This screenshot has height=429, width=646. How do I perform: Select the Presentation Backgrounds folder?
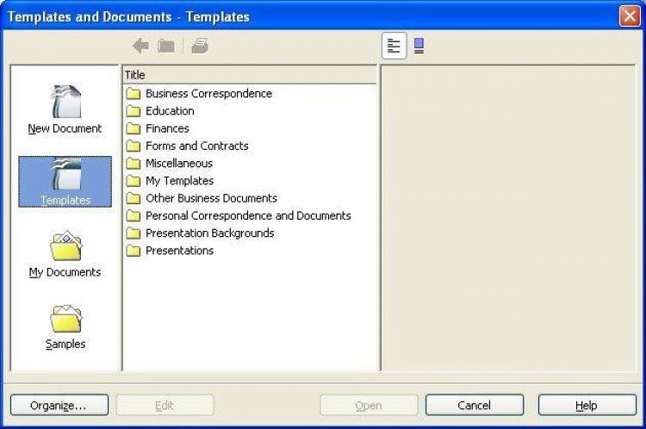pos(209,233)
